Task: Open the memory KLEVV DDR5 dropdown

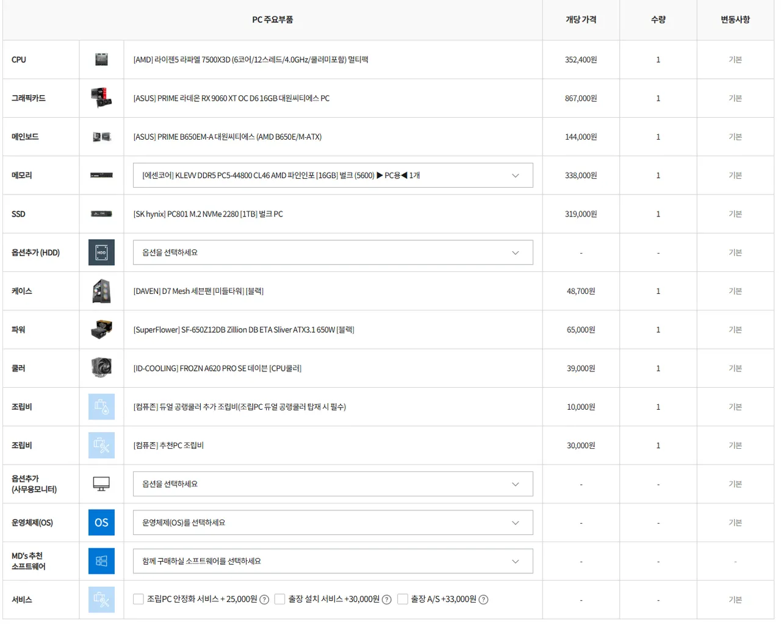Action: point(333,176)
